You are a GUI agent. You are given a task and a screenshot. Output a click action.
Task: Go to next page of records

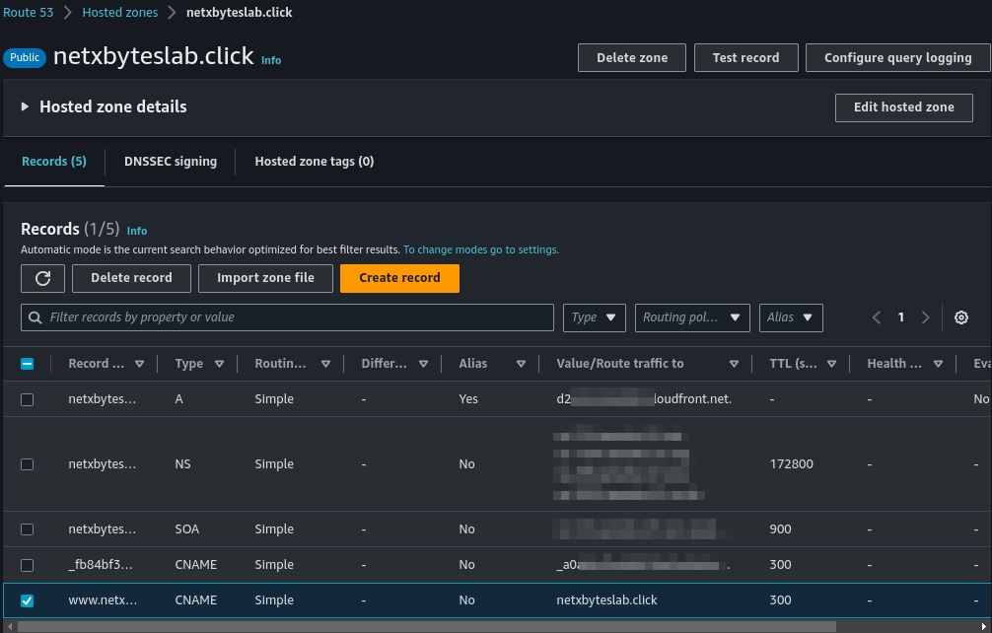(x=925, y=317)
